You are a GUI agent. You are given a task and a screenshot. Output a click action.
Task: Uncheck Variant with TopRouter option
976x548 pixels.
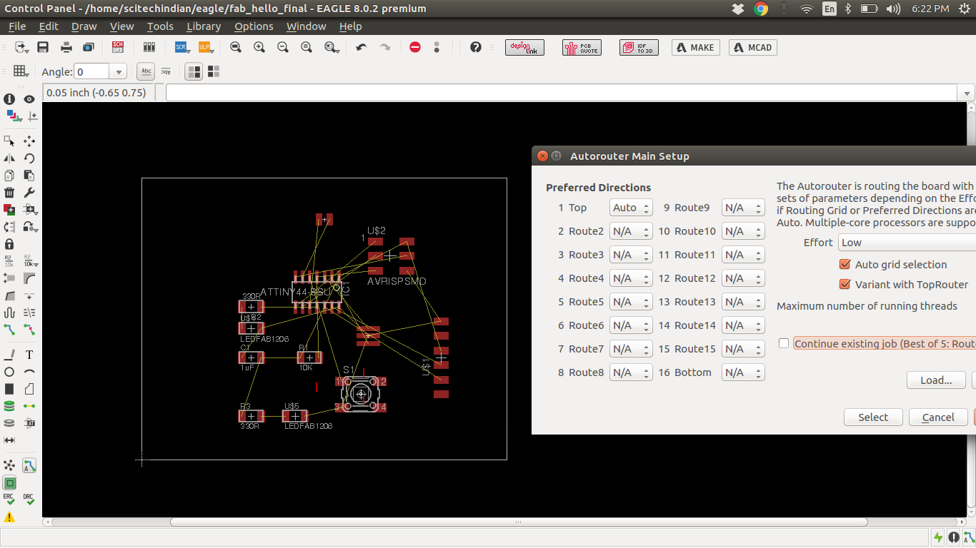(845, 284)
